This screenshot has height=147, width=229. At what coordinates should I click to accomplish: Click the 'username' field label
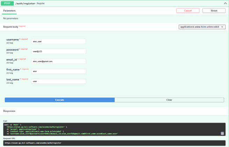click(13, 40)
